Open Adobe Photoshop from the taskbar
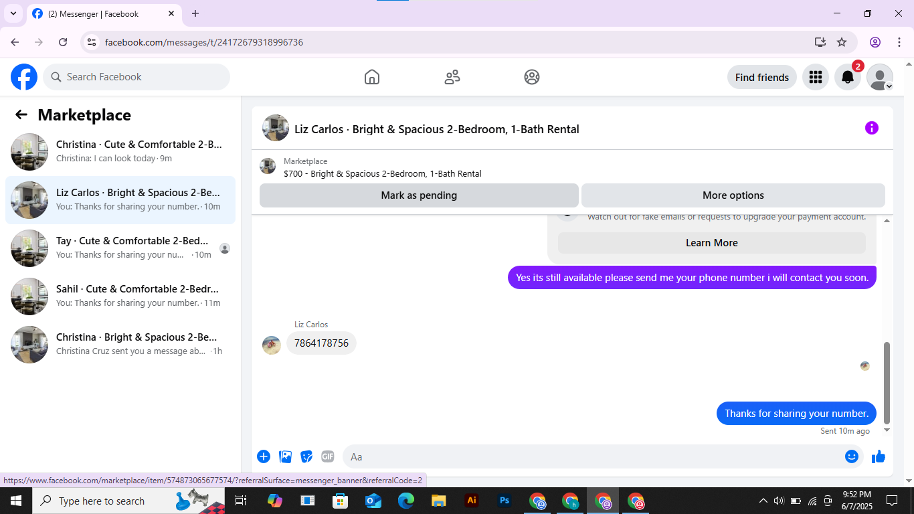Viewport: 914px width, 514px height. [x=505, y=501]
